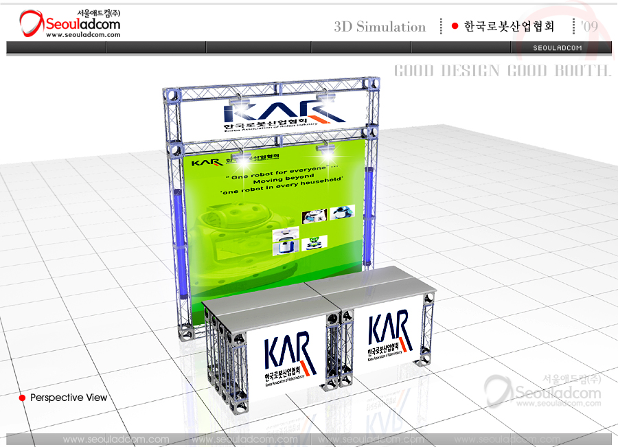Click the GOOD DESIGN GOOD BOOTH slogan
618x447 pixels.
tap(502, 71)
